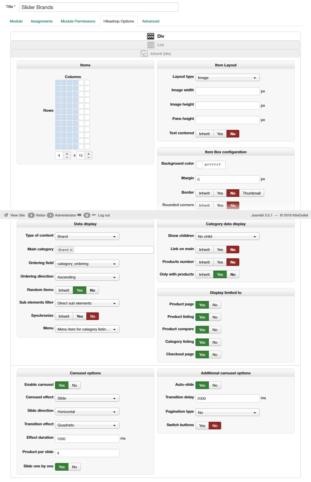
Task: Click the View Site link
Action: (x=18, y=215)
